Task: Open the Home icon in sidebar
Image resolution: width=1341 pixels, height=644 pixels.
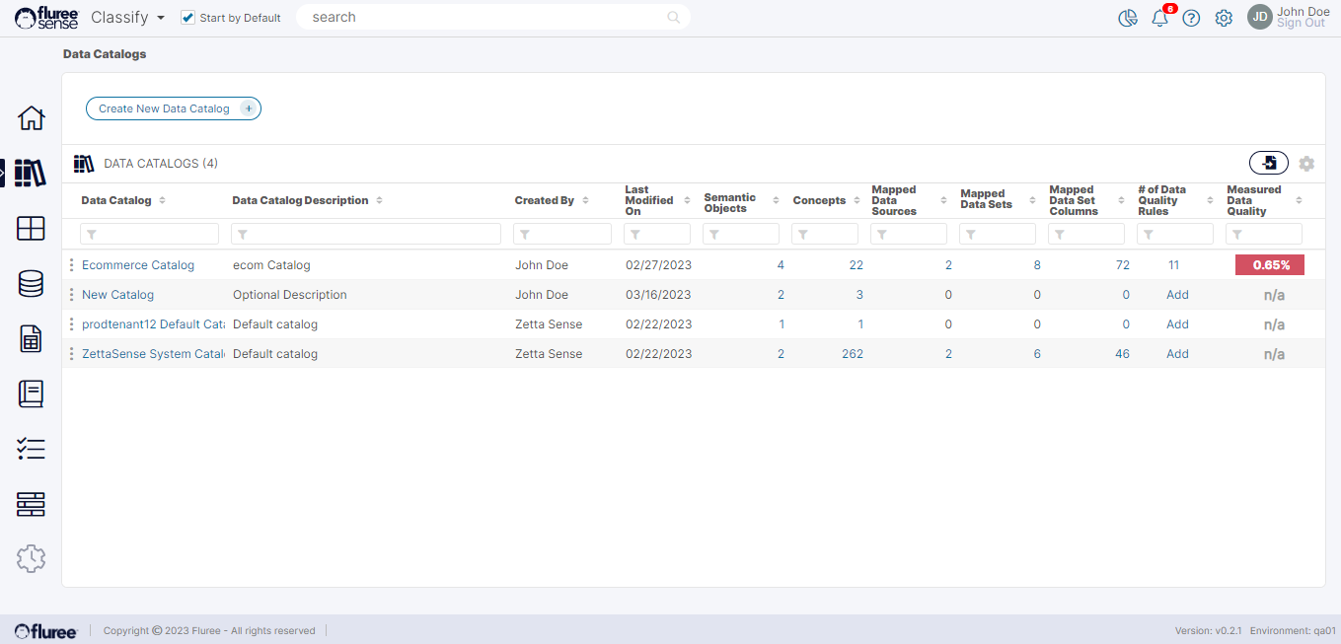Action: [32, 118]
